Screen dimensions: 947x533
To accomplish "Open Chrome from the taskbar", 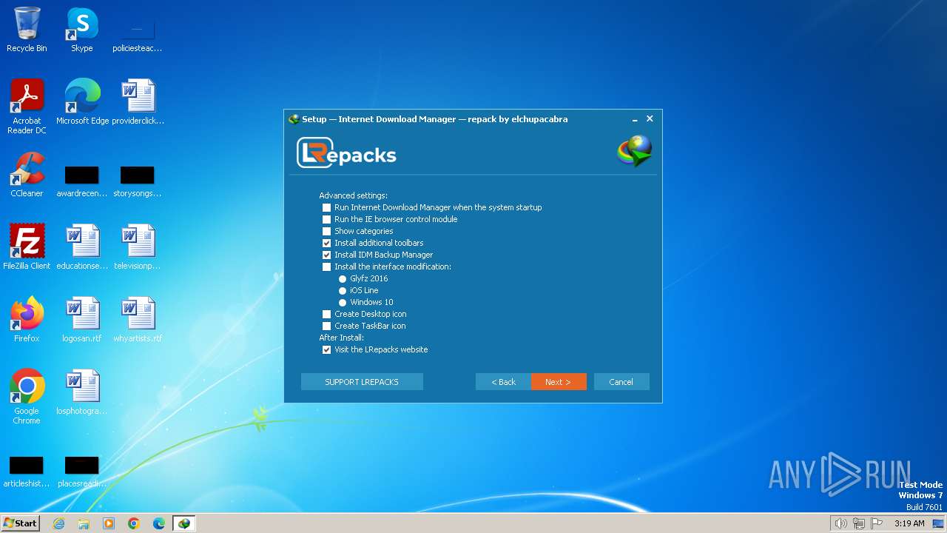I will [134, 523].
